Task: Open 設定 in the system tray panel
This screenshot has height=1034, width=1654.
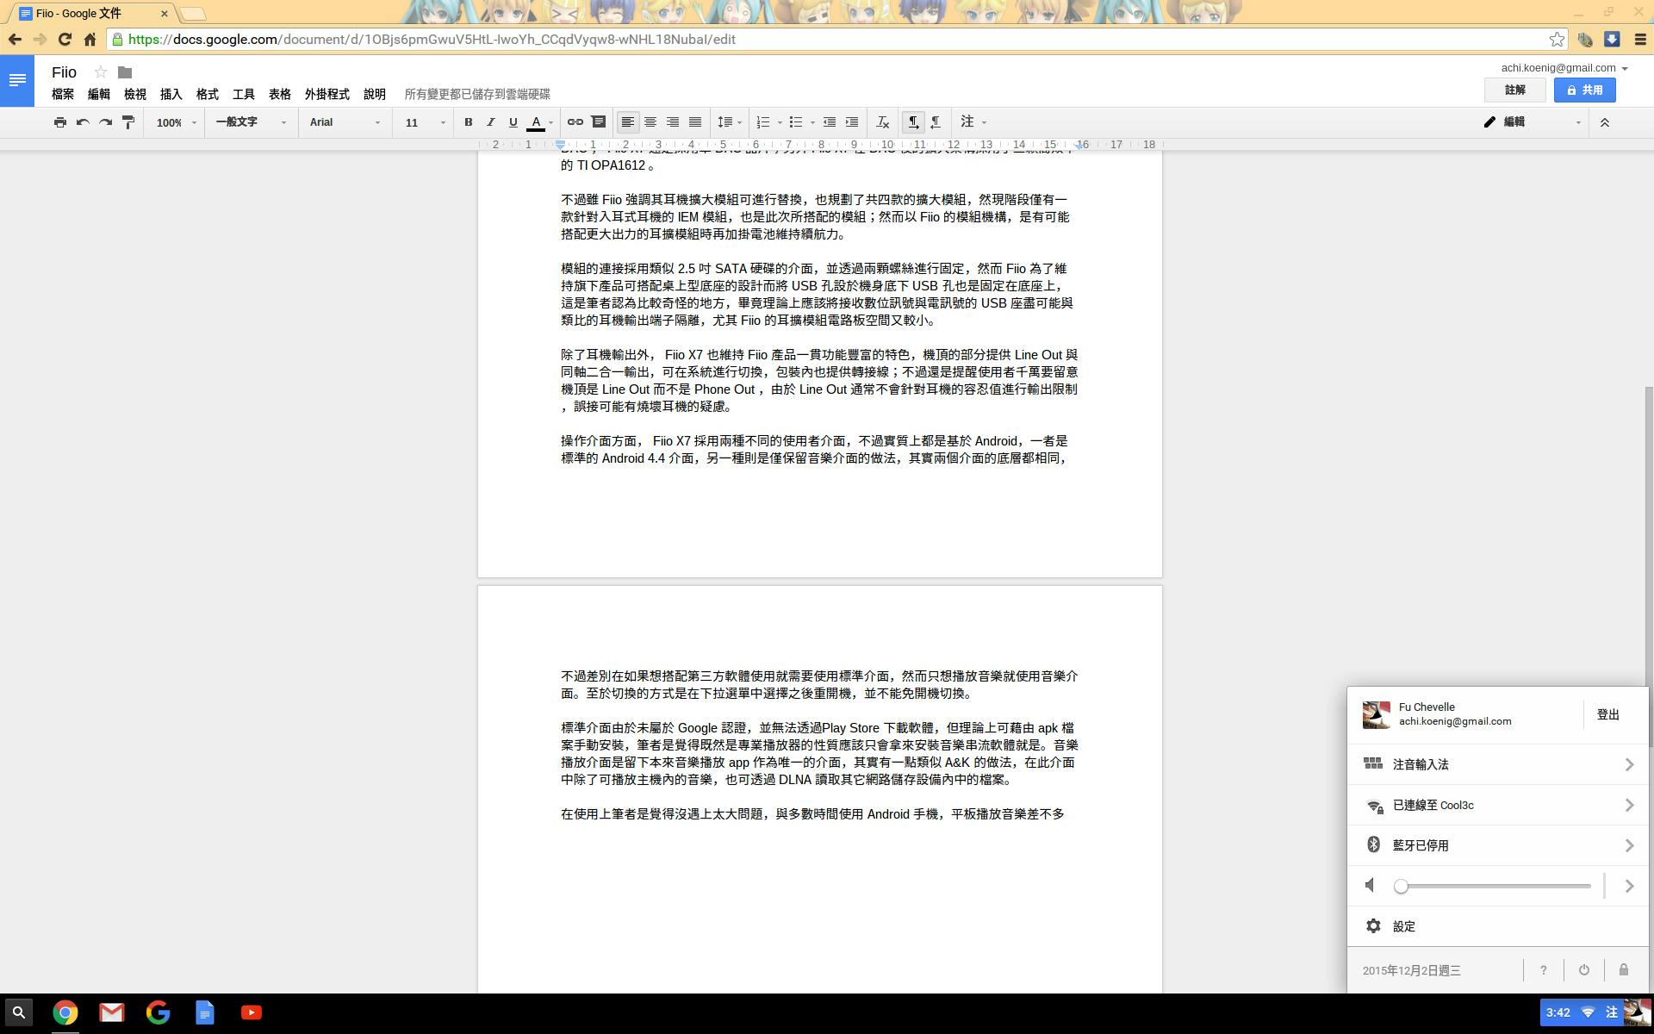Action: (x=1404, y=926)
